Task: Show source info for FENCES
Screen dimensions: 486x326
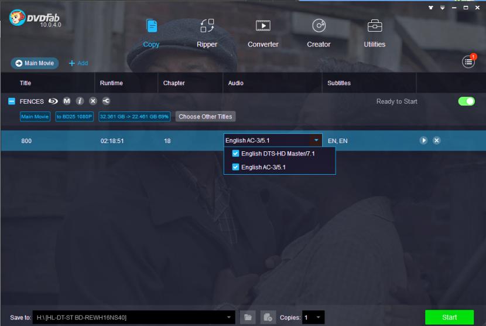Action: (x=80, y=101)
